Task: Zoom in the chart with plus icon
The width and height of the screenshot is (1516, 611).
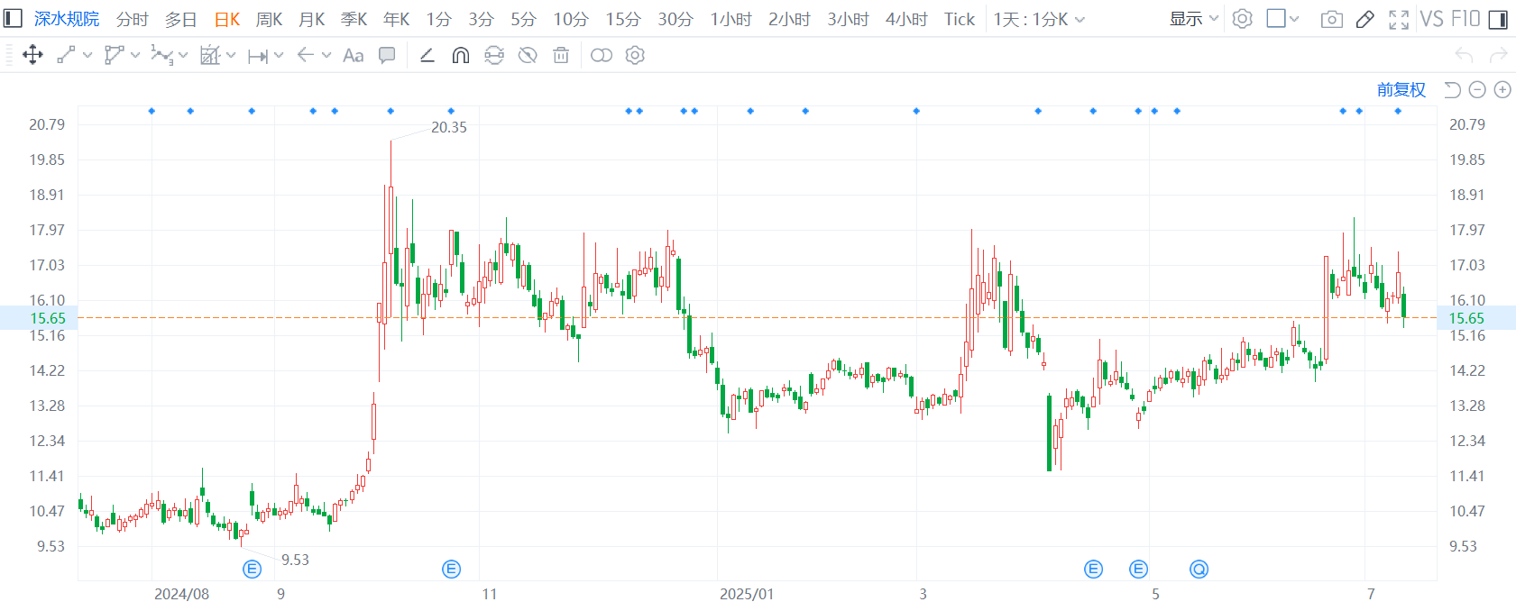Action: click(1502, 89)
